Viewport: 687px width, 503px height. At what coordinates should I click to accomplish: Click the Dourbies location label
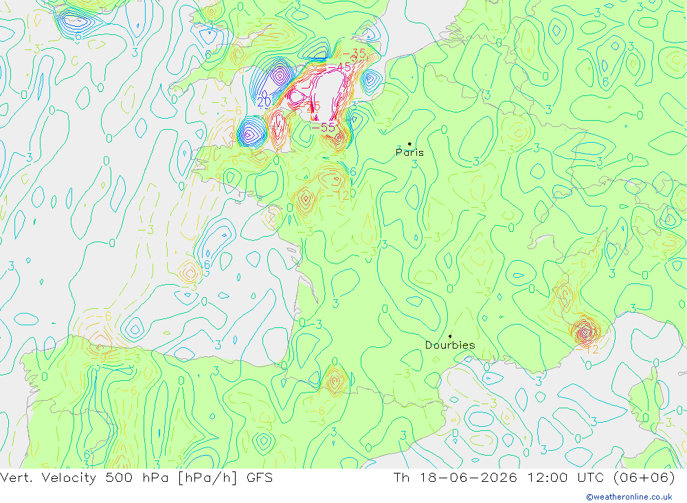(x=450, y=345)
